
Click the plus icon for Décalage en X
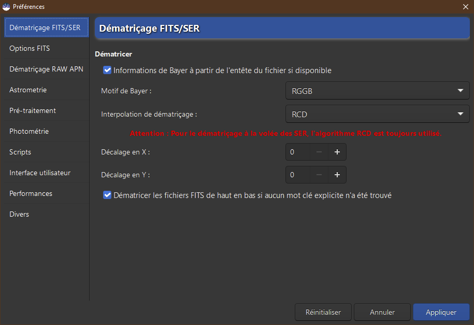(x=337, y=152)
